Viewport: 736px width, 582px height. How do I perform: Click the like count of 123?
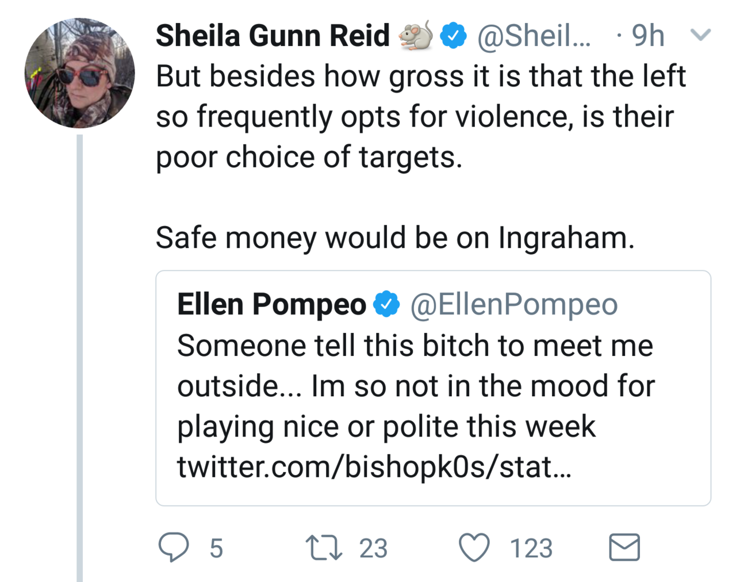531,548
